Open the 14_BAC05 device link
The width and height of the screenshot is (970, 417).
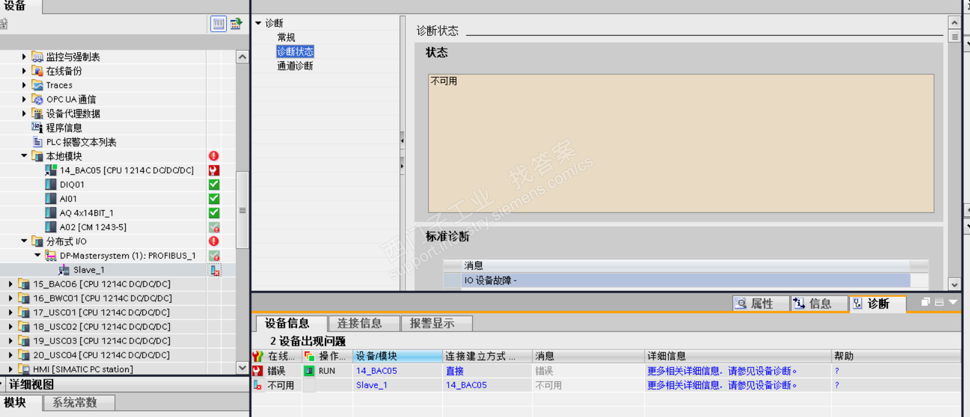pyautogui.click(x=376, y=371)
